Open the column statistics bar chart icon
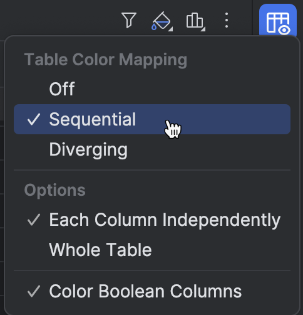Screen dimensions: 303x315 click(195, 21)
